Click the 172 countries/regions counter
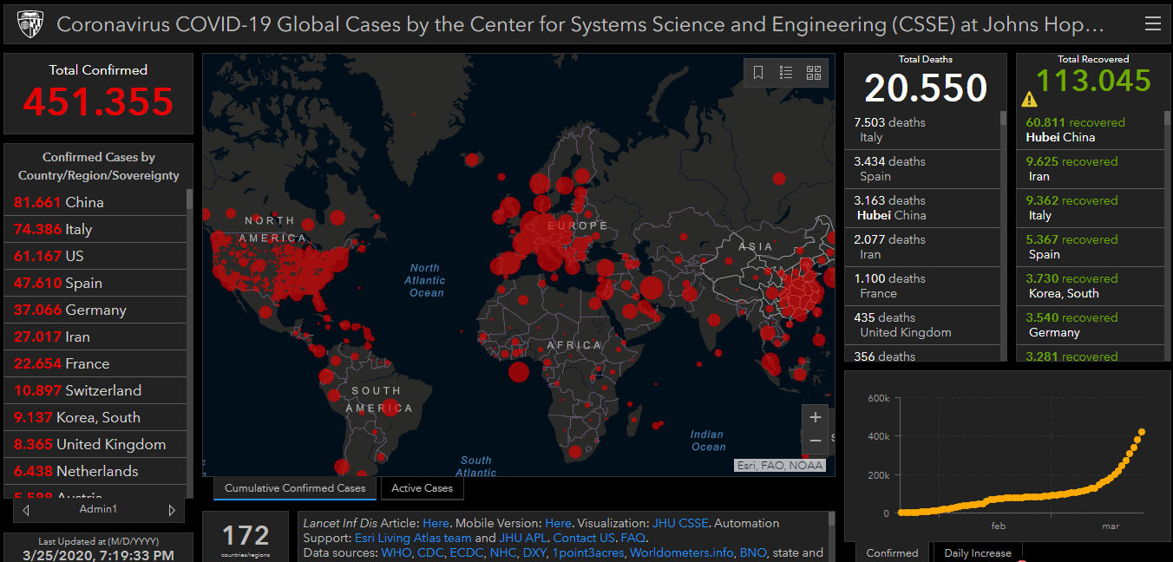 (246, 539)
